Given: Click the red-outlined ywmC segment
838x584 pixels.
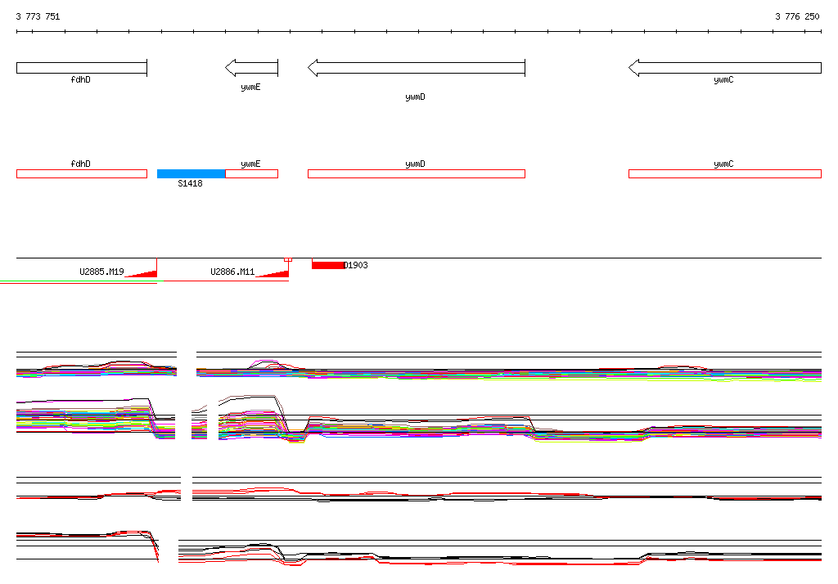Looking at the screenshot, I should click(725, 173).
